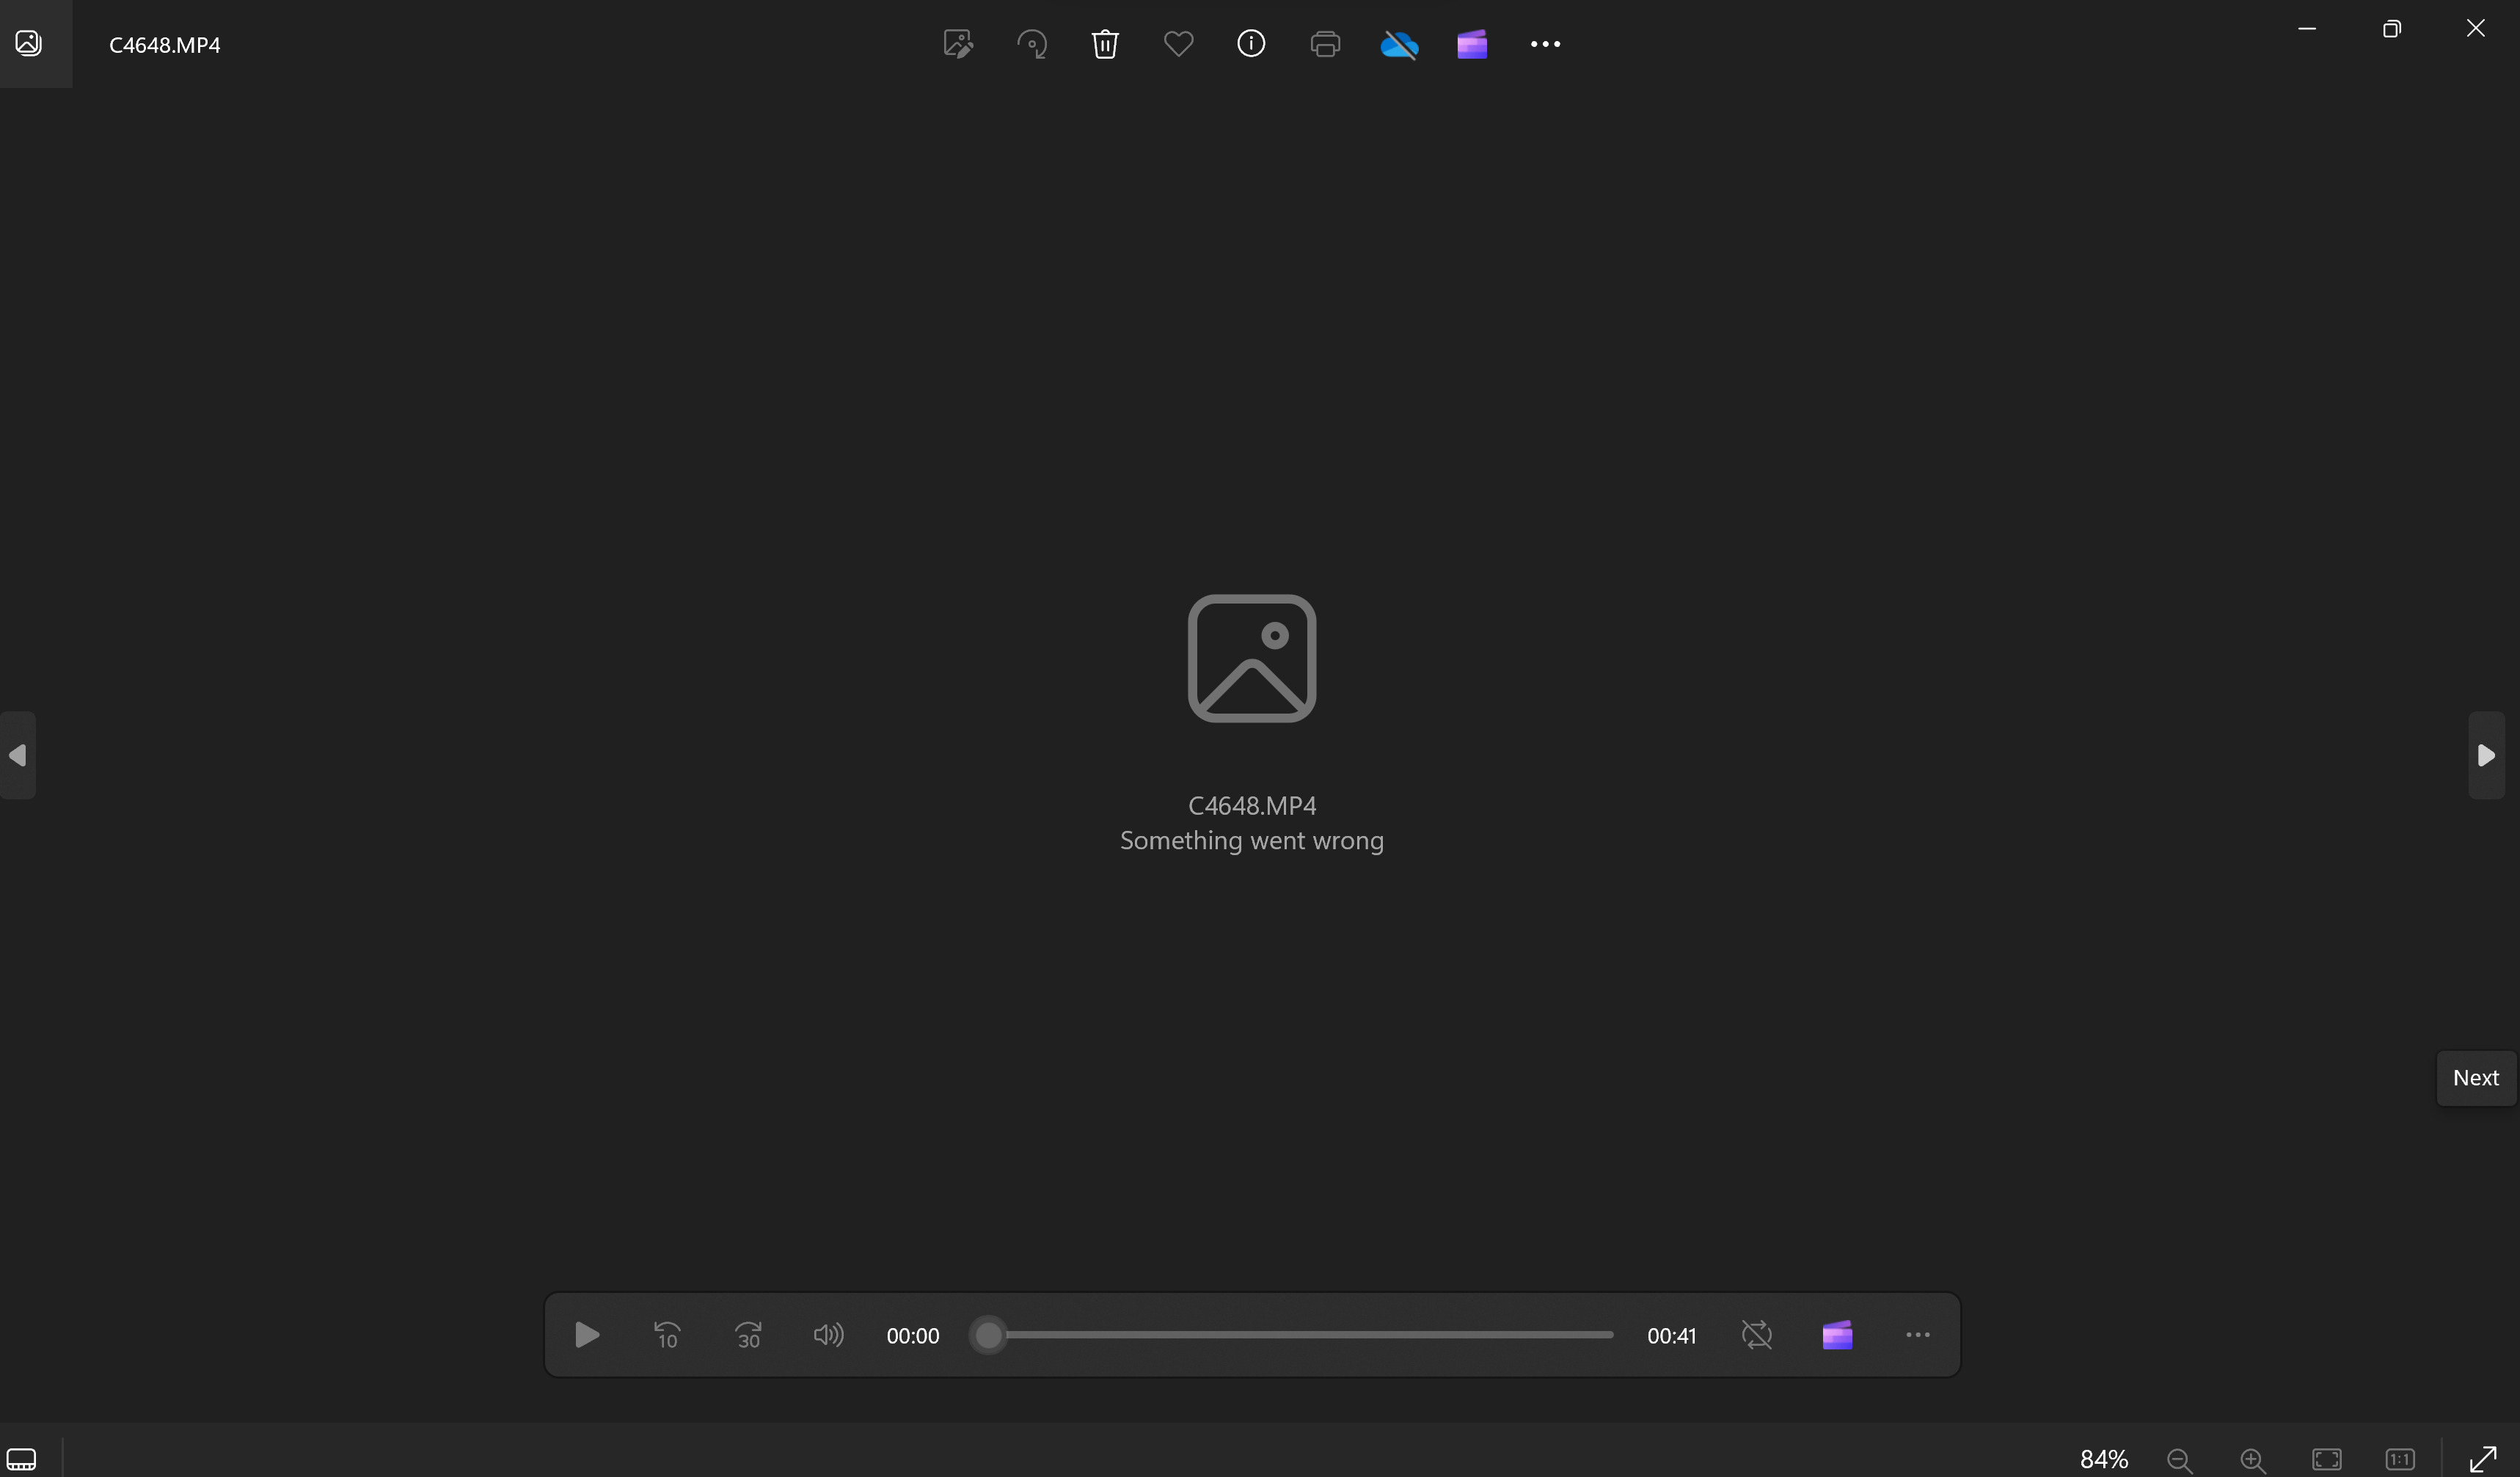The width and height of the screenshot is (2520, 1477).
Task: Click the broken image placeholder
Action: pyautogui.click(x=1252, y=659)
